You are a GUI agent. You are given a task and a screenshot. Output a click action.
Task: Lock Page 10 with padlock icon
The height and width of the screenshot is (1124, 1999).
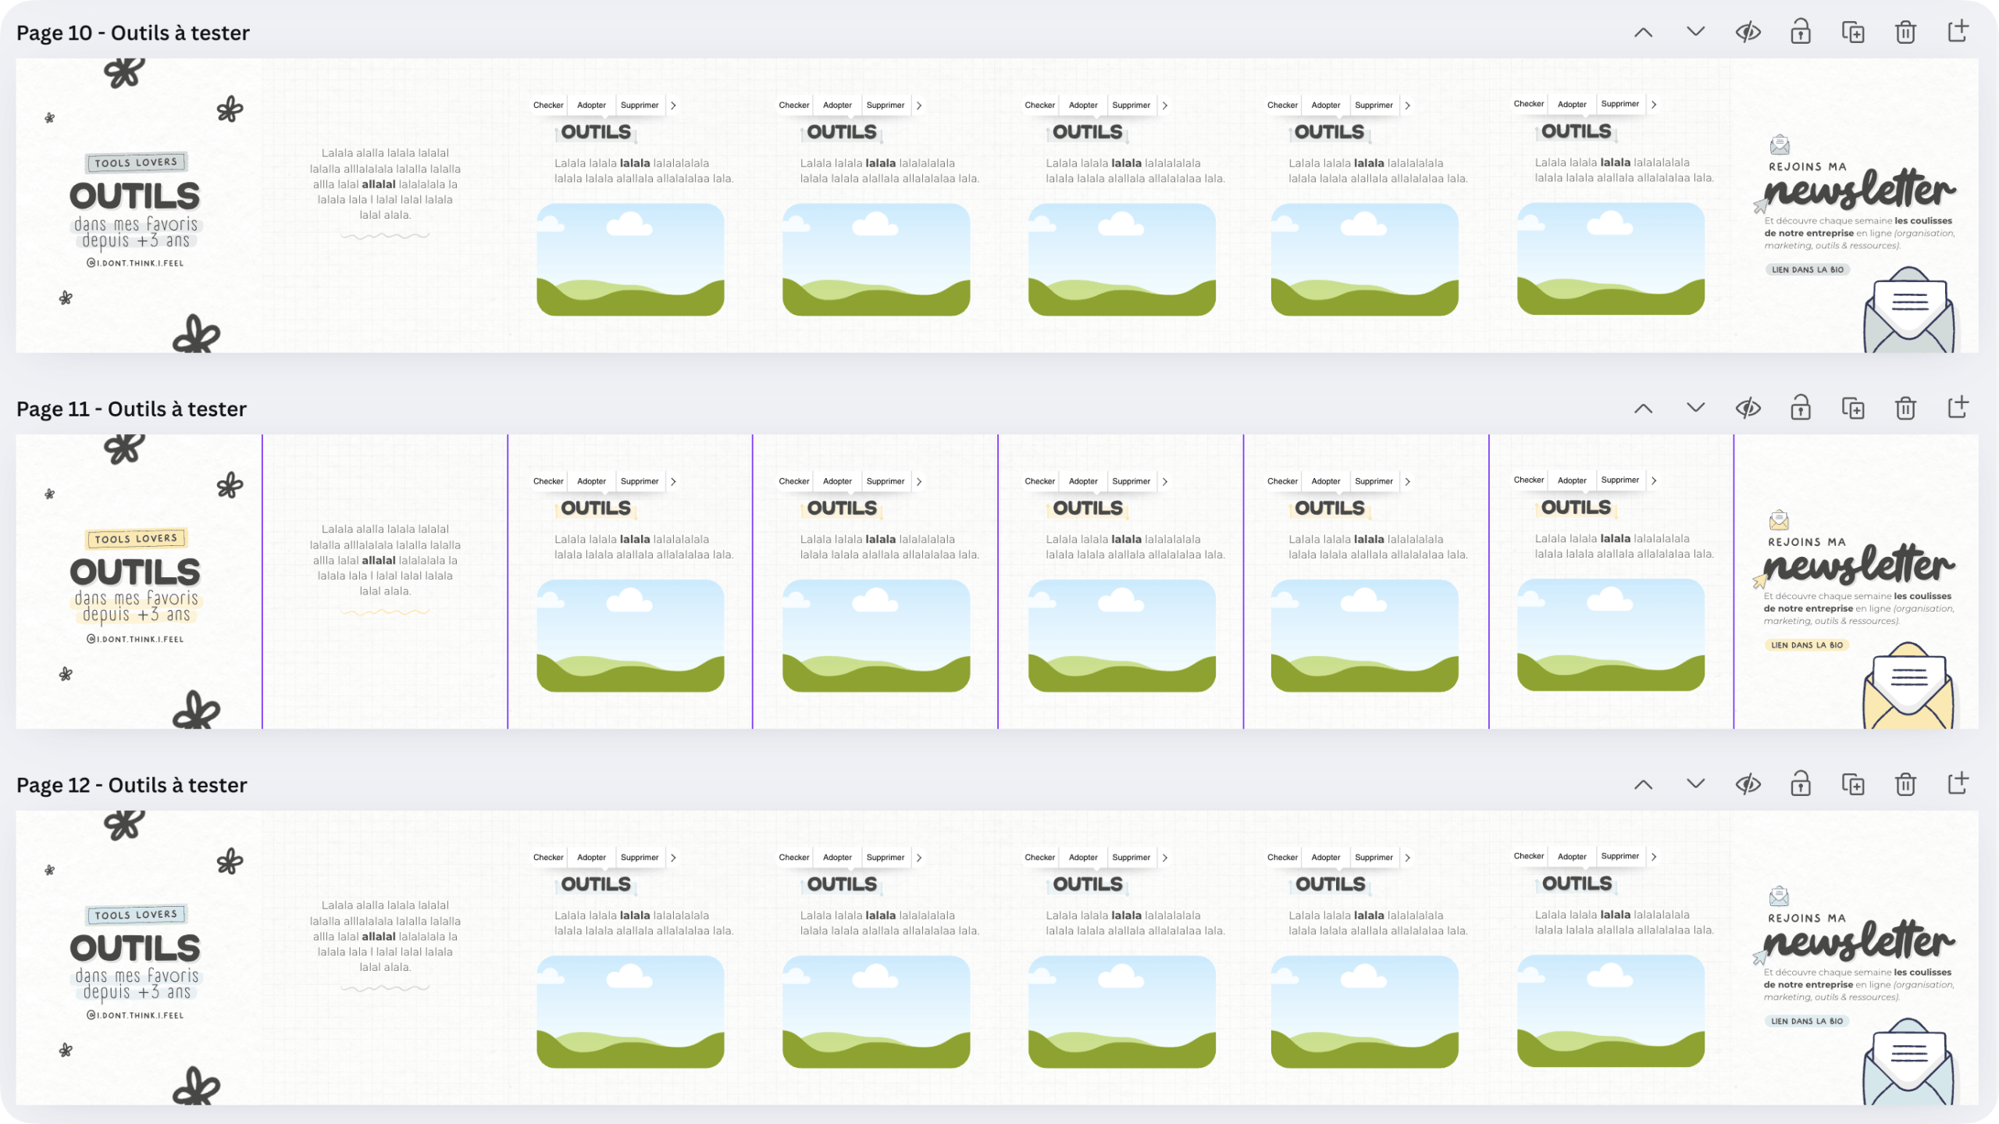[x=1800, y=32]
